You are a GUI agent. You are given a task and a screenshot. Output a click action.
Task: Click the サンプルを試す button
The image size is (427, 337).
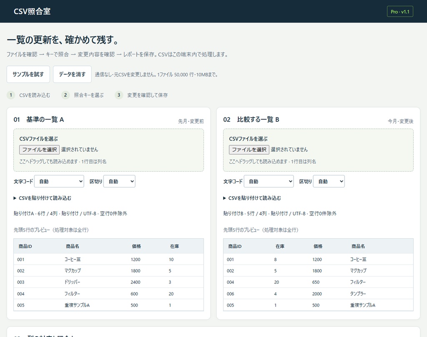(28, 74)
